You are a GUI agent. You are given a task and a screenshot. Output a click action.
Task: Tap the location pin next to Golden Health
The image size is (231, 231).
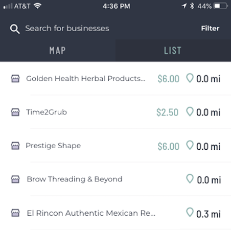coord(190,78)
